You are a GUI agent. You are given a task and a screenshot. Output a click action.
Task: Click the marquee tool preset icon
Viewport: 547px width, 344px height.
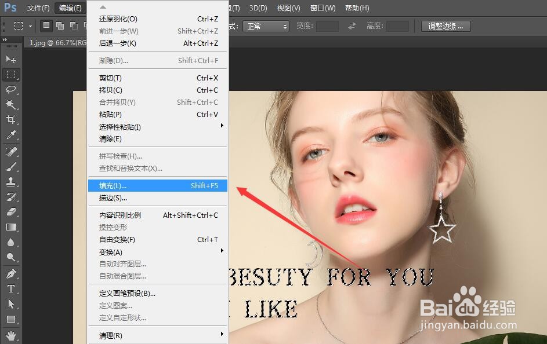coord(19,25)
